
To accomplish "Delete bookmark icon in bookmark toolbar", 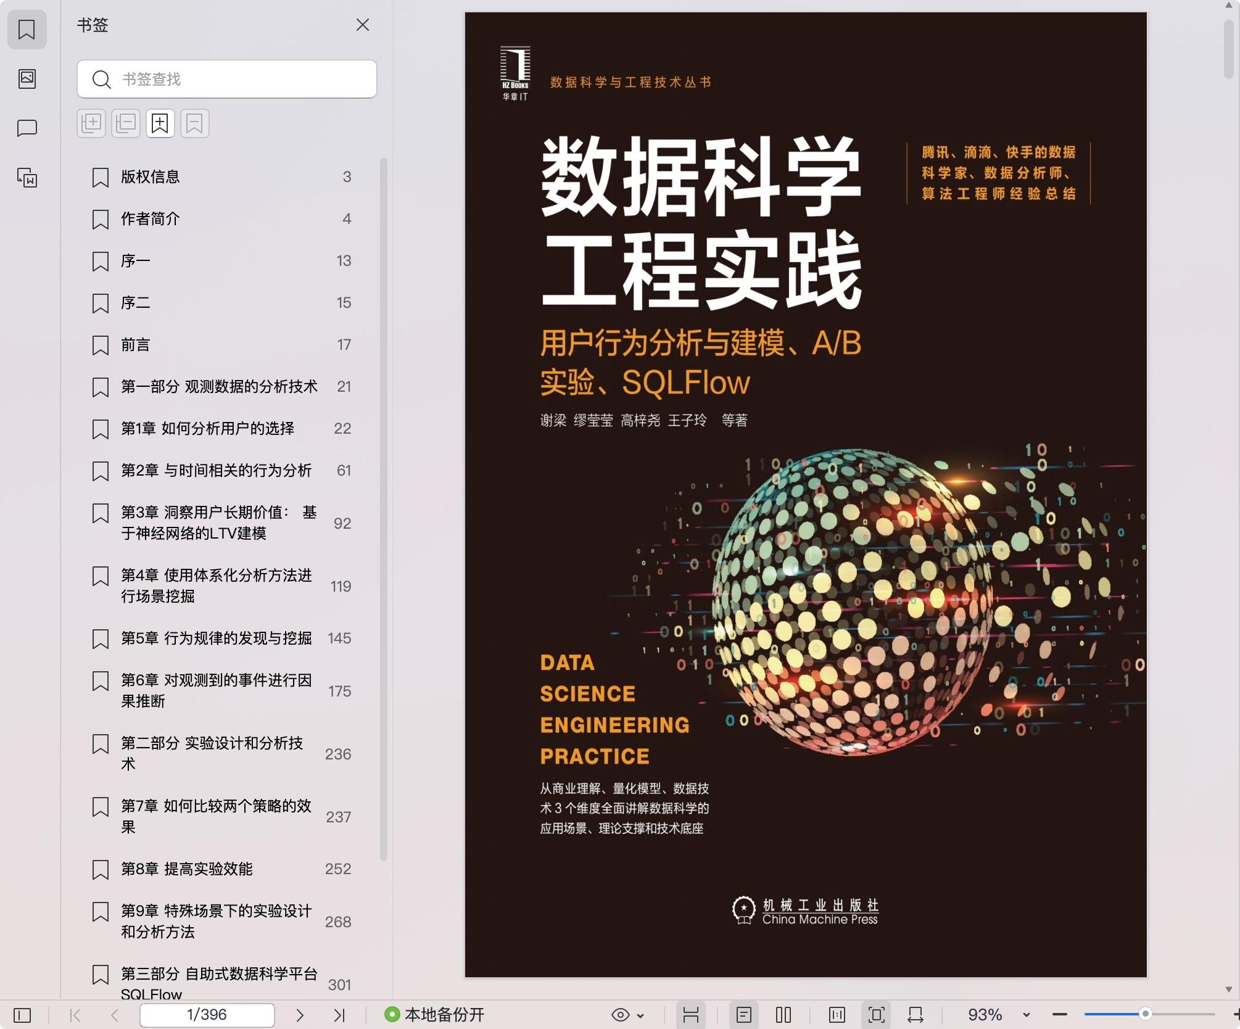I will click(195, 123).
